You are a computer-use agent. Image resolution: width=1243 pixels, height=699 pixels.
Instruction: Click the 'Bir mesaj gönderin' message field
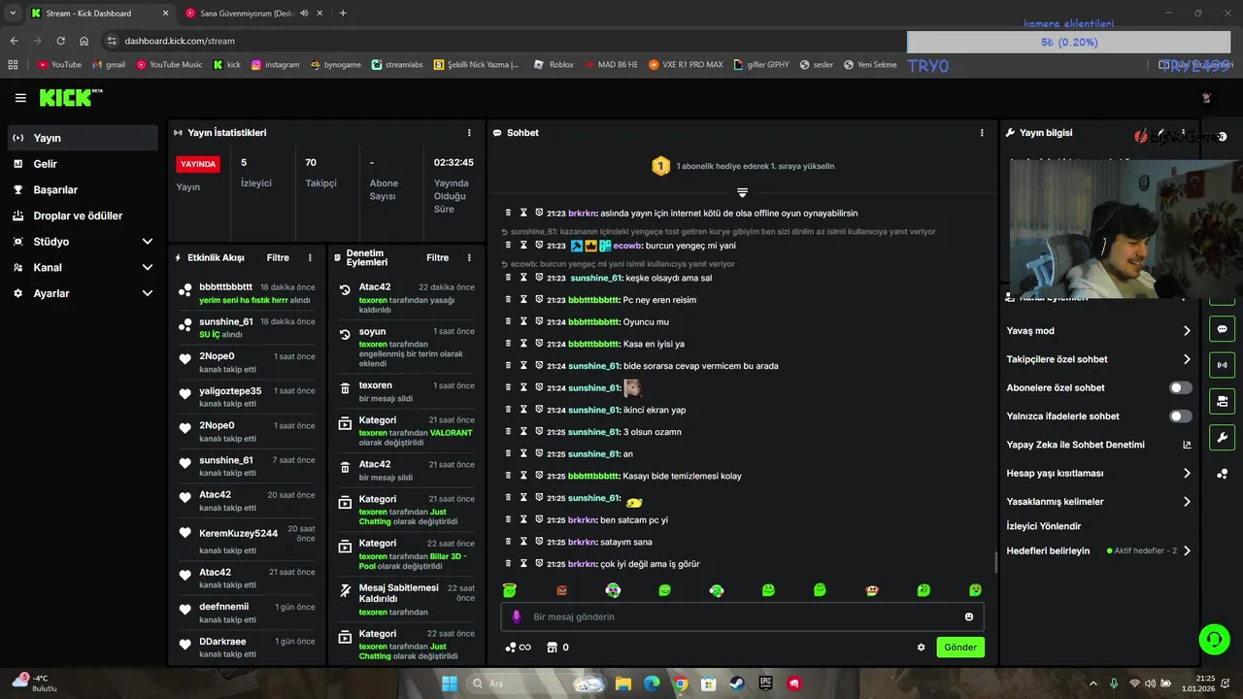[x=742, y=616]
